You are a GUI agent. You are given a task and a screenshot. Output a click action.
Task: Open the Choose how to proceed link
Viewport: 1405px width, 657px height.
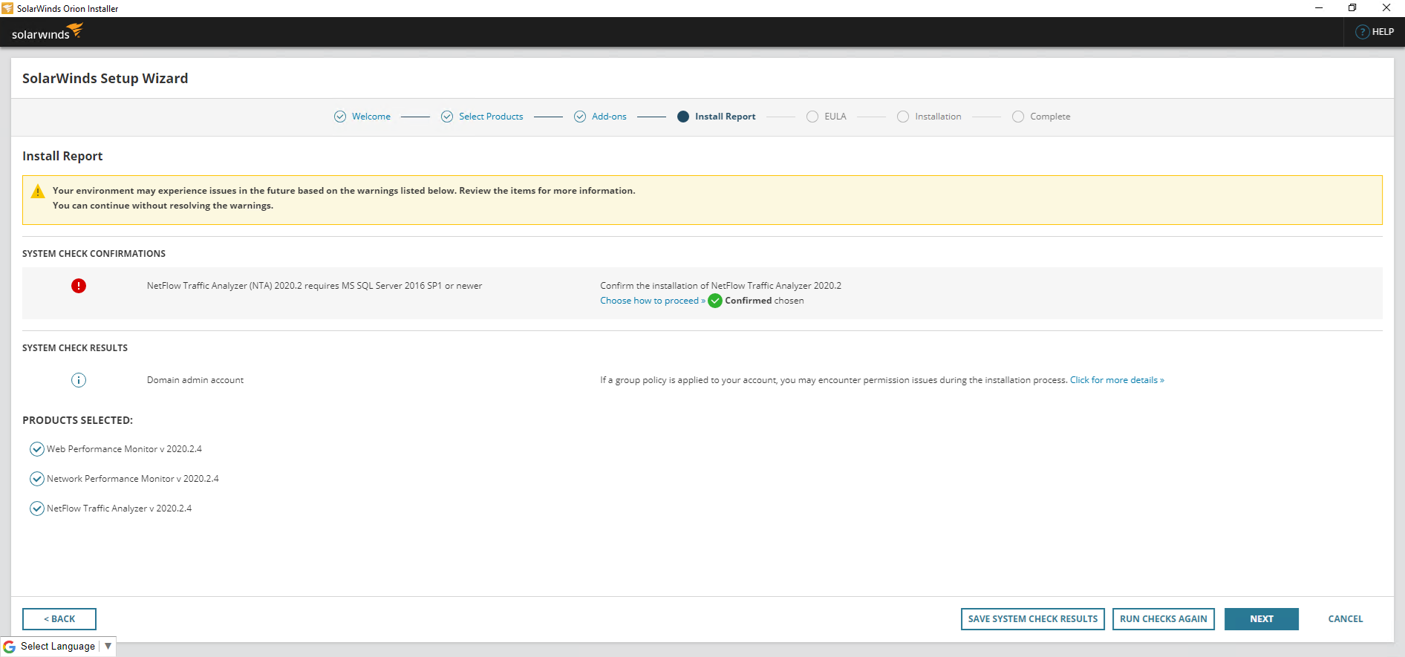click(653, 301)
